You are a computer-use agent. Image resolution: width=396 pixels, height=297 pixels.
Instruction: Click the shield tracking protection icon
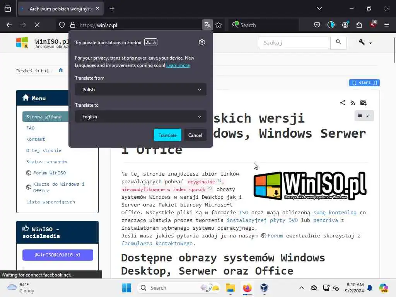62,25
